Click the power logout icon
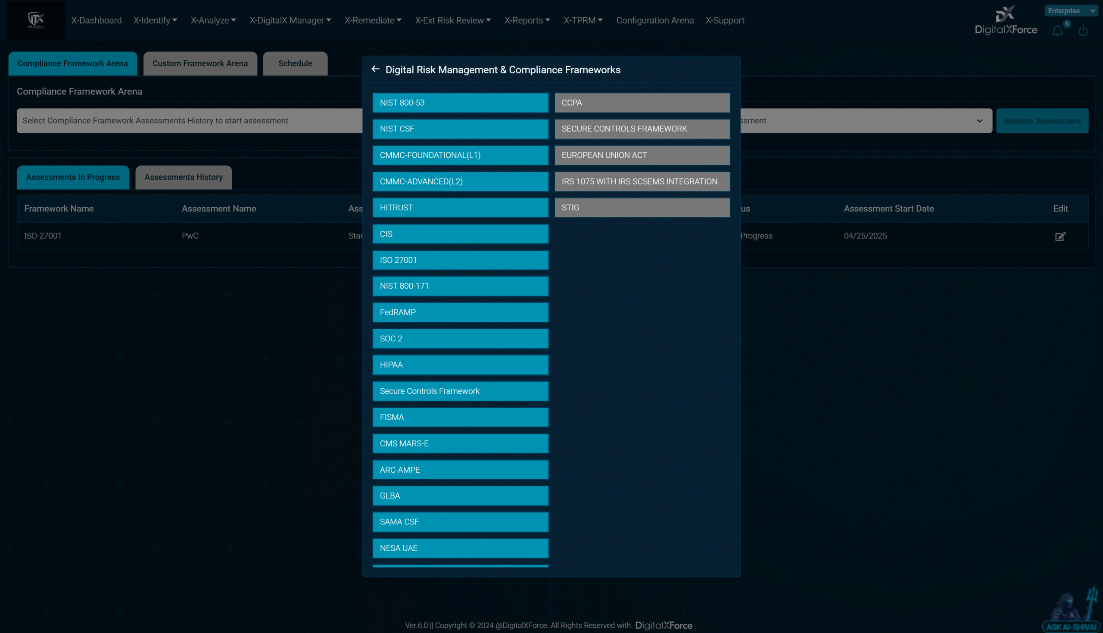1103x633 pixels. coord(1083,31)
